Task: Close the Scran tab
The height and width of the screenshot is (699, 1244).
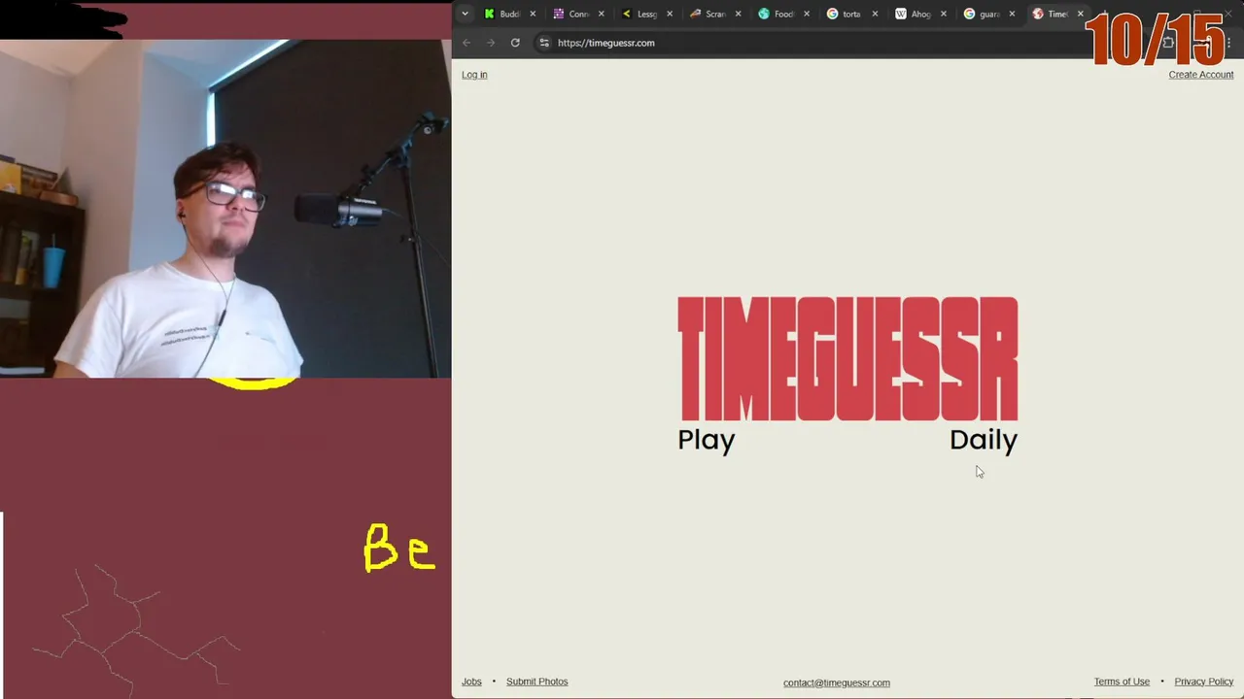Action: pyautogui.click(x=738, y=14)
